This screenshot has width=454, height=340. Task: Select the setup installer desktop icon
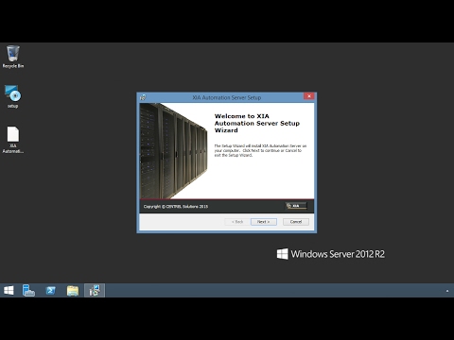coord(13,96)
